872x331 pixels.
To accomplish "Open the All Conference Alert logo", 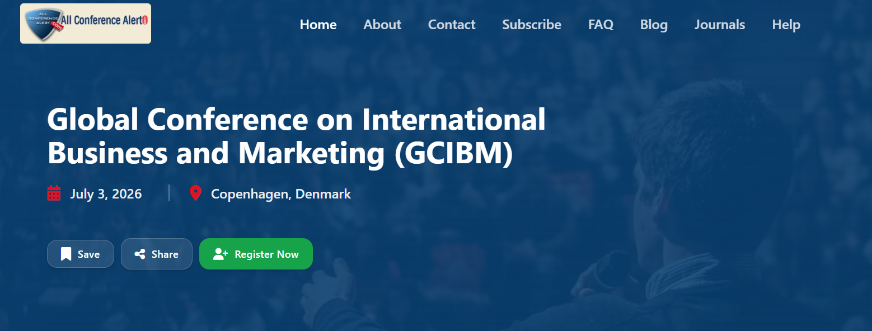I will (x=86, y=23).
